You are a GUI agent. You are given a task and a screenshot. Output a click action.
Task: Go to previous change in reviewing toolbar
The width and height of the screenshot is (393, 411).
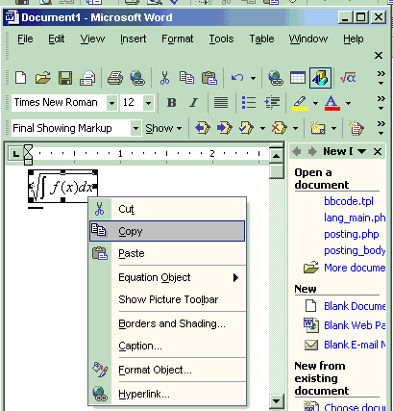click(x=203, y=128)
